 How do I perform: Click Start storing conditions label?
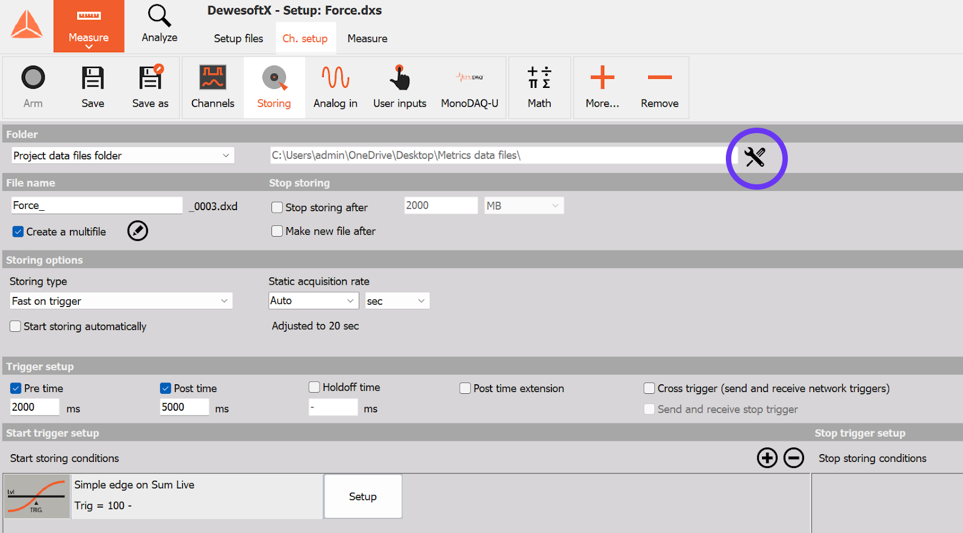tap(64, 458)
